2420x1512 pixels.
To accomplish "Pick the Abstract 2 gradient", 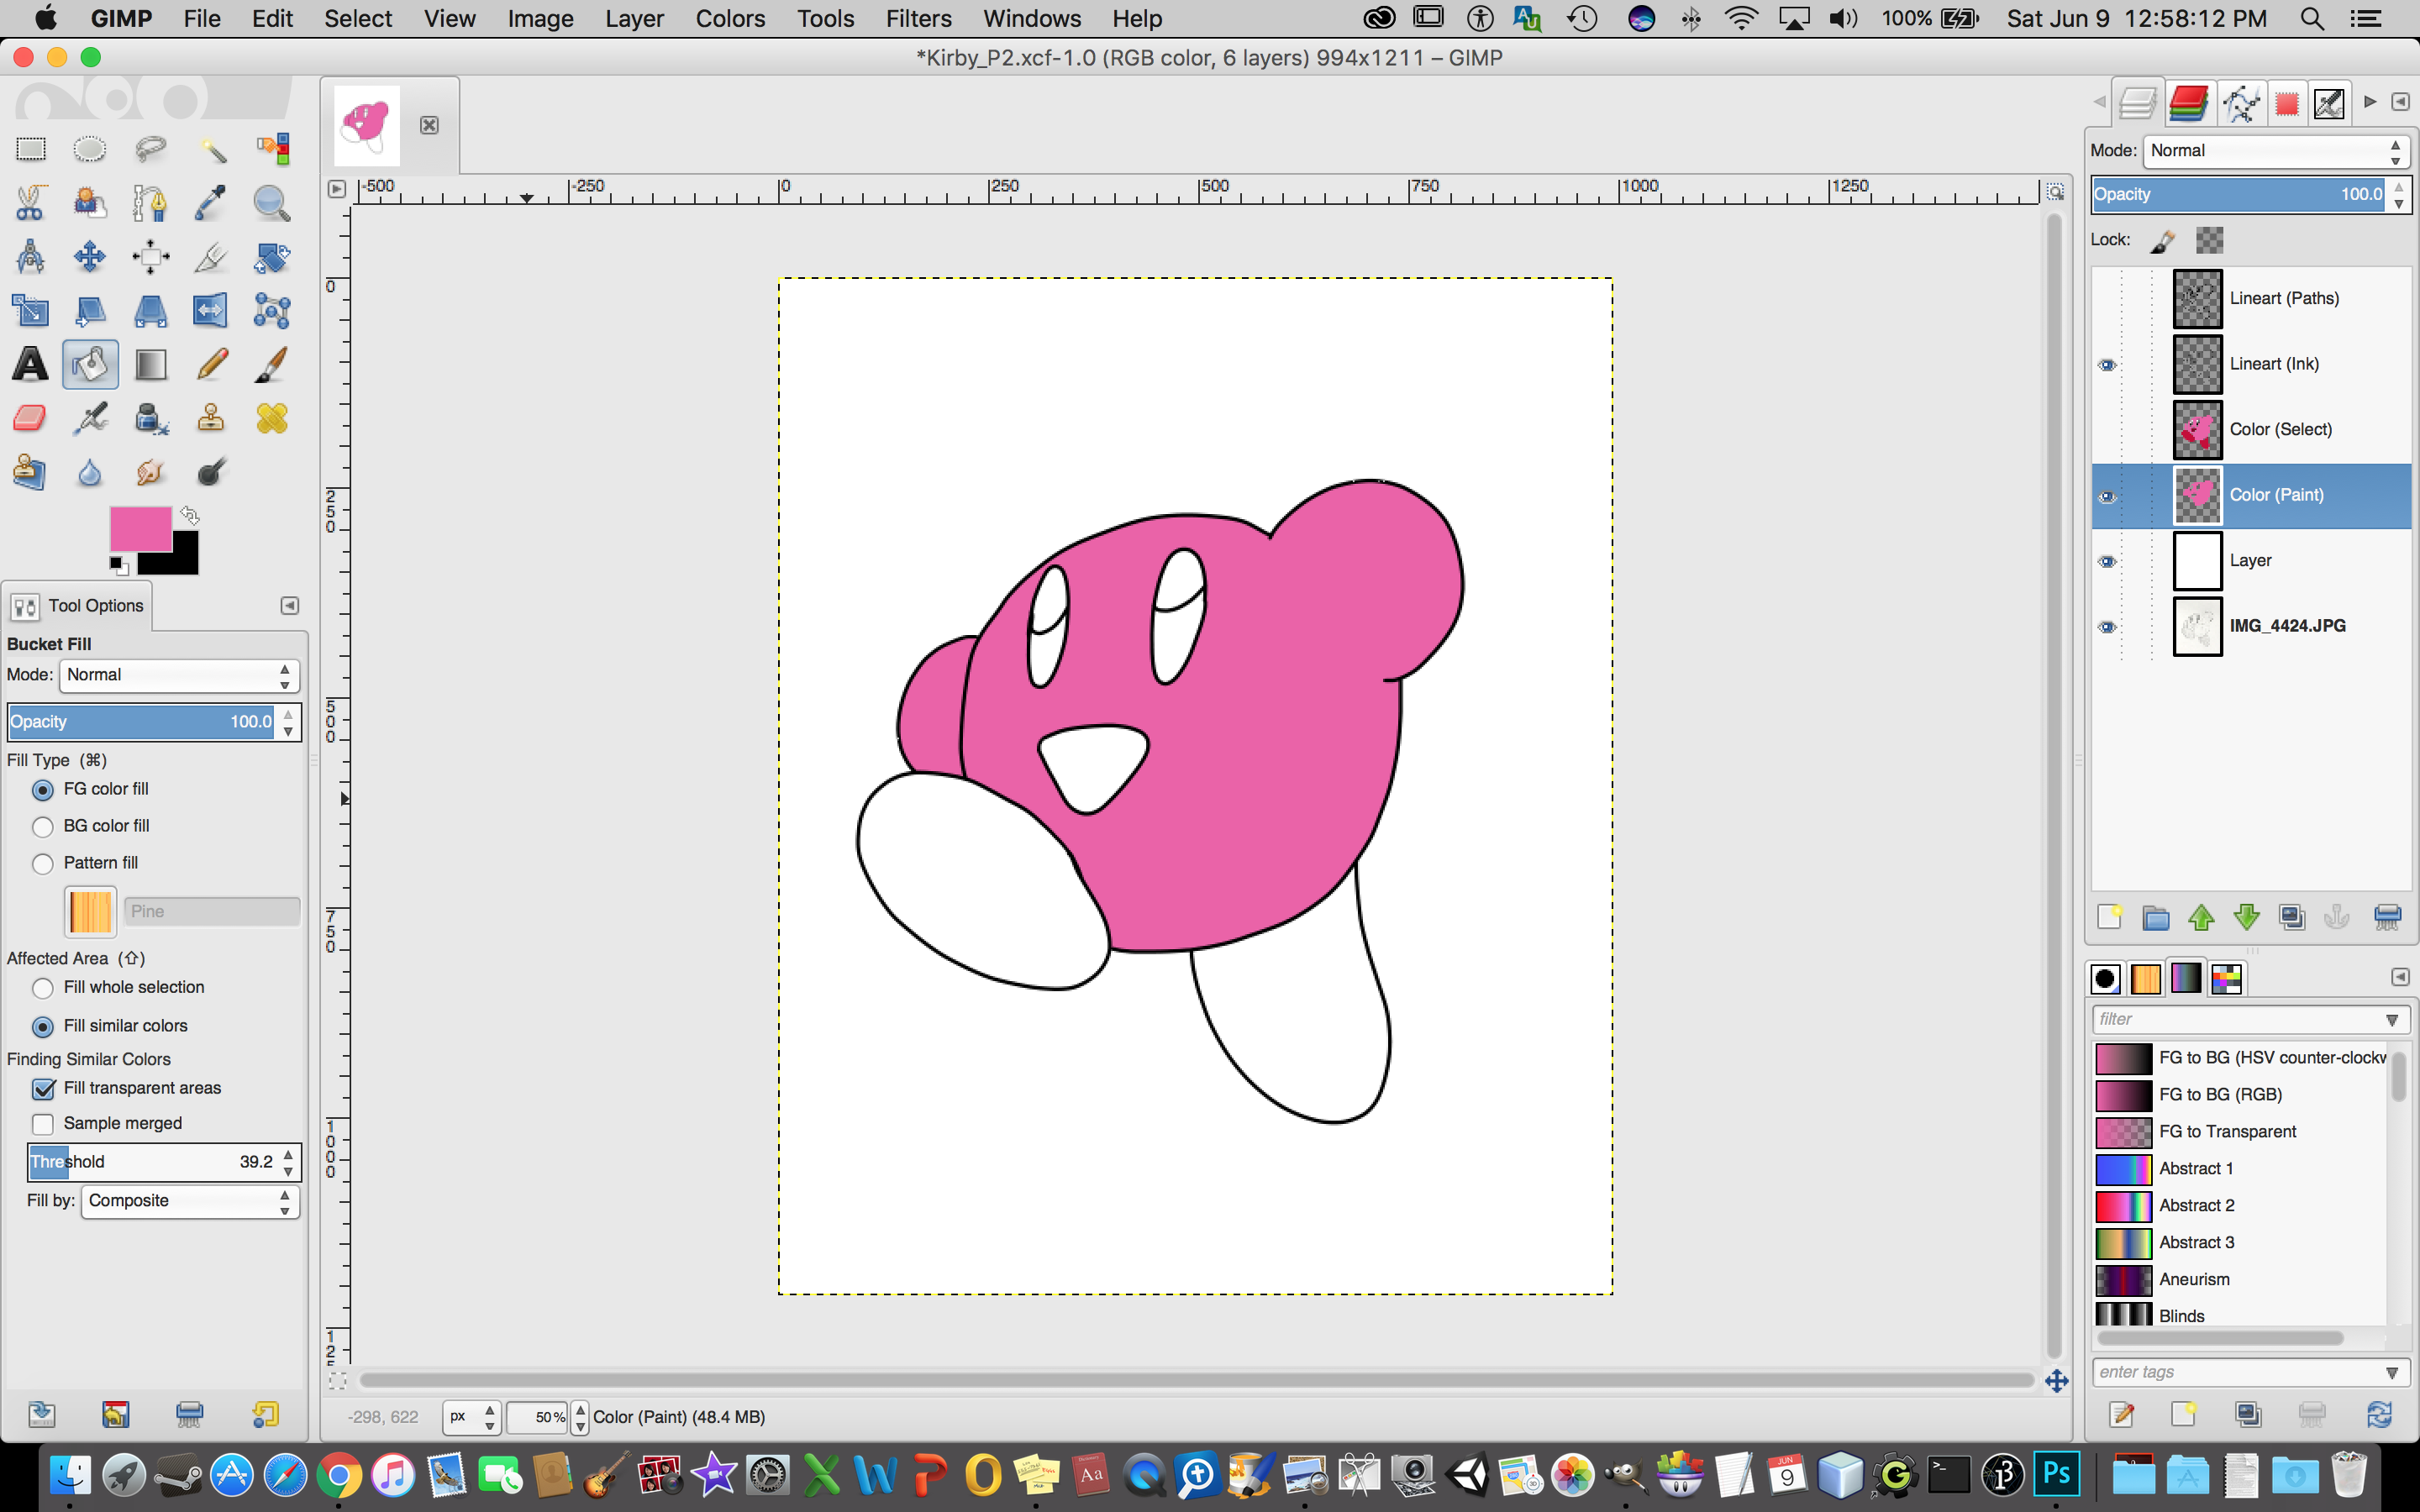I will [x=2240, y=1206].
